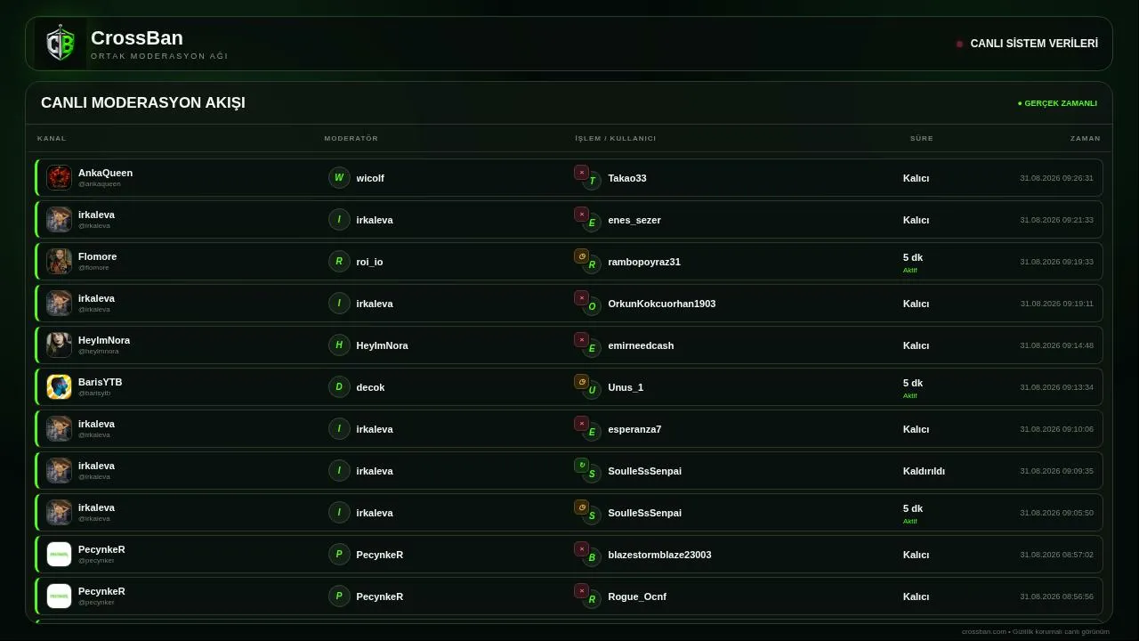Screen dimensions: 1139x641
Task: Select the BarisYTB channel avatar
Action: 59,386
